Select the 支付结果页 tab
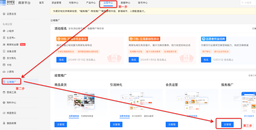256x130 pixels. coord(137,116)
